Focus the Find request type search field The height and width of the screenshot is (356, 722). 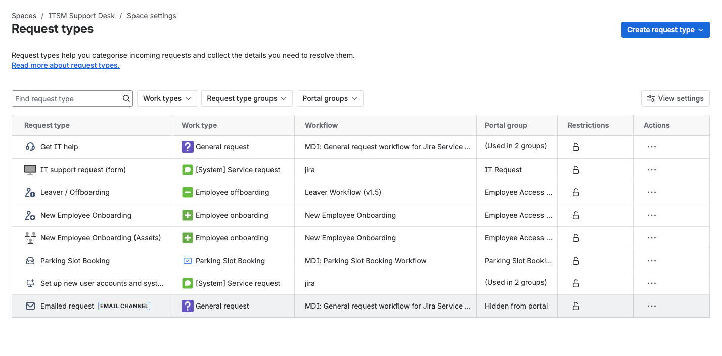(x=67, y=98)
